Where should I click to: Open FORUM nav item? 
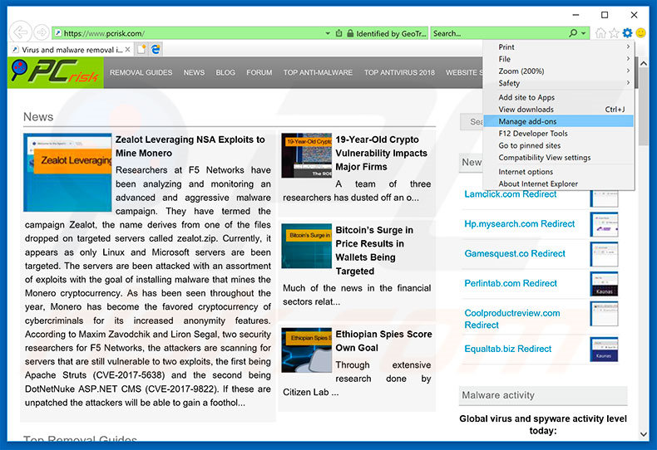point(259,72)
